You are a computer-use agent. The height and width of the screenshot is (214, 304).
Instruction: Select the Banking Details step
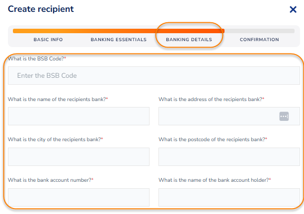189,40
